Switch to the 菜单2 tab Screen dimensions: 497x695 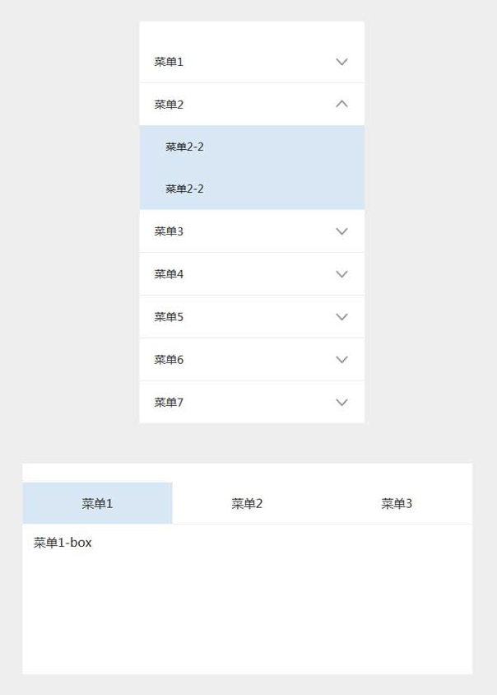[247, 504]
